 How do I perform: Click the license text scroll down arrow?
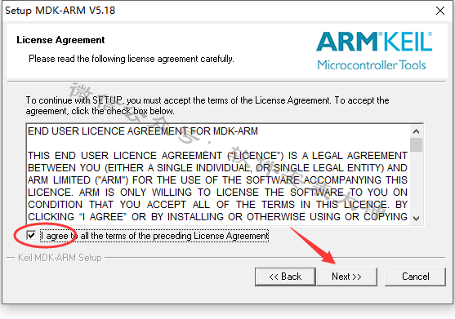pos(416,218)
